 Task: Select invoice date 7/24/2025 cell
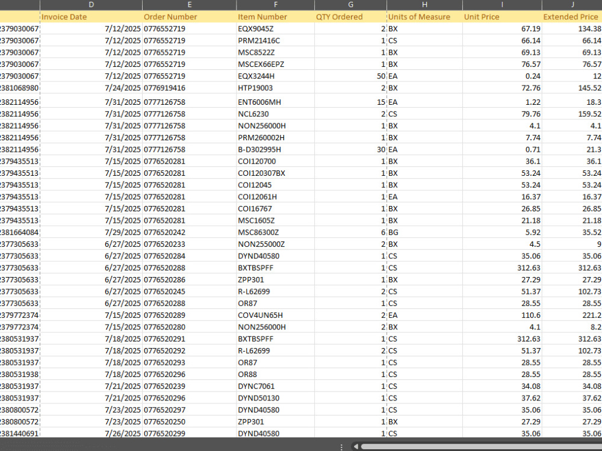[91, 88]
